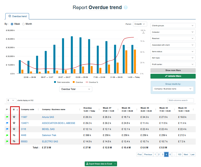Sort by crown column arrow
This screenshot has width=201, height=167.
pyautogui.click(x=17, y=110)
